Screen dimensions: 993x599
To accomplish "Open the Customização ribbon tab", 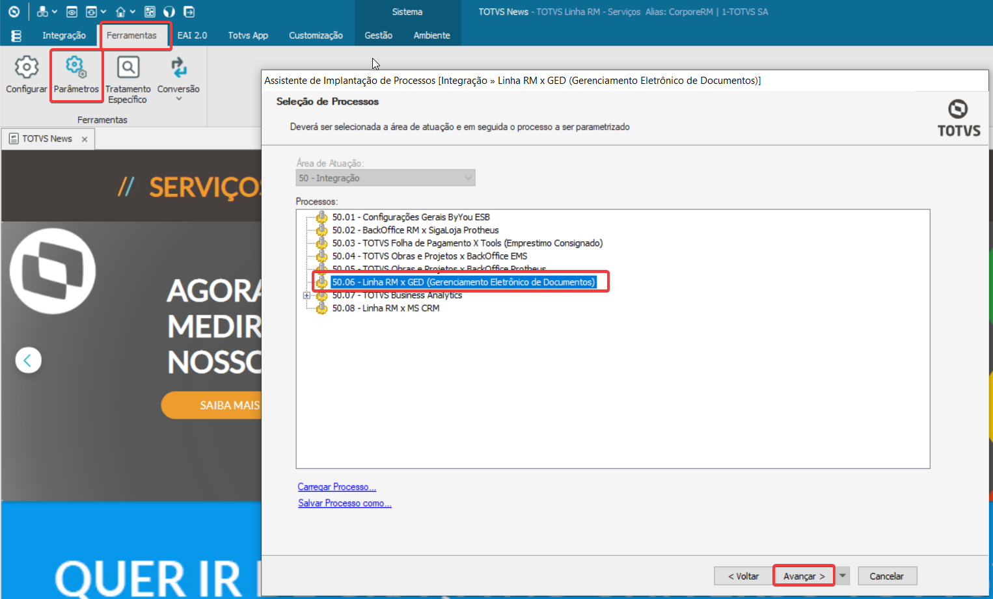I will [316, 36].
